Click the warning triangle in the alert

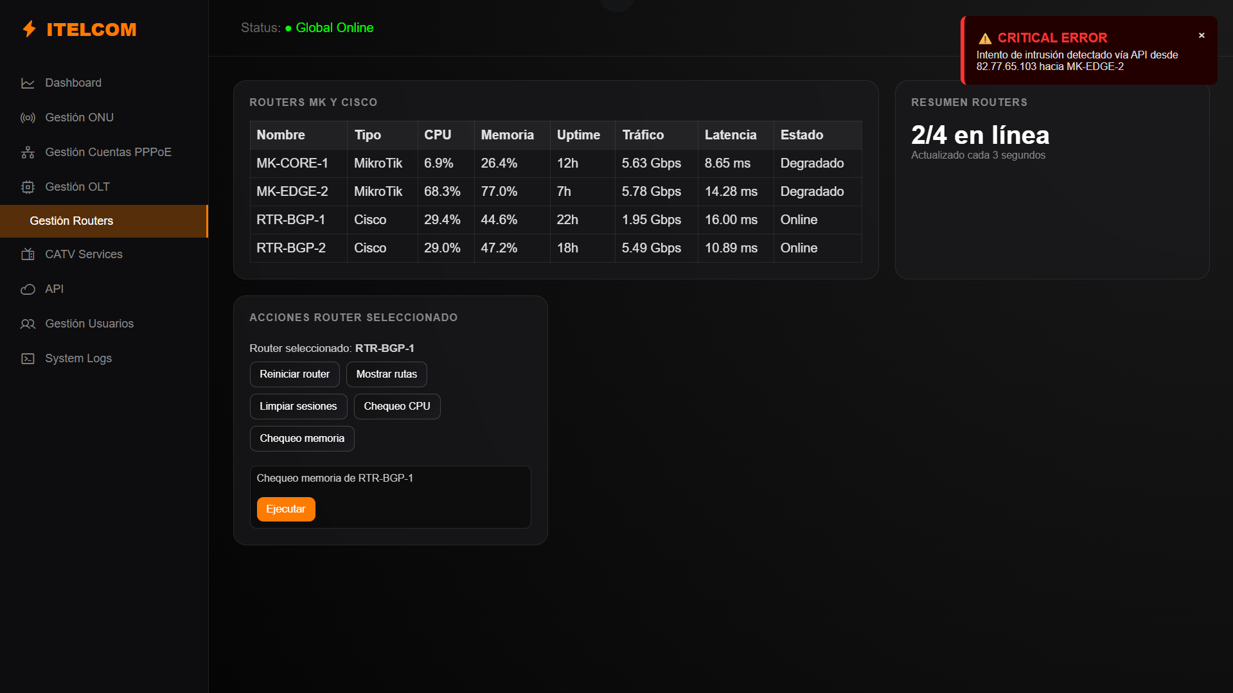click(x=985, y=39)
